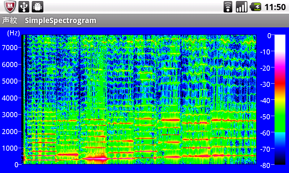Tap the Wi-Fi signal status icon

(228, 7)
